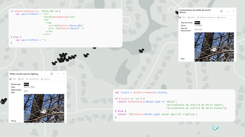Dock the Avistamiento de ardilla popup
The height and width of the screenshot is (137, 245).
click(x=221, y=11)
